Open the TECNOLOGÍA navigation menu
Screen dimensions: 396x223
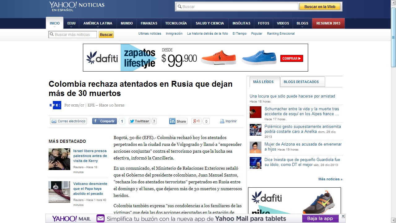point(176,23)
